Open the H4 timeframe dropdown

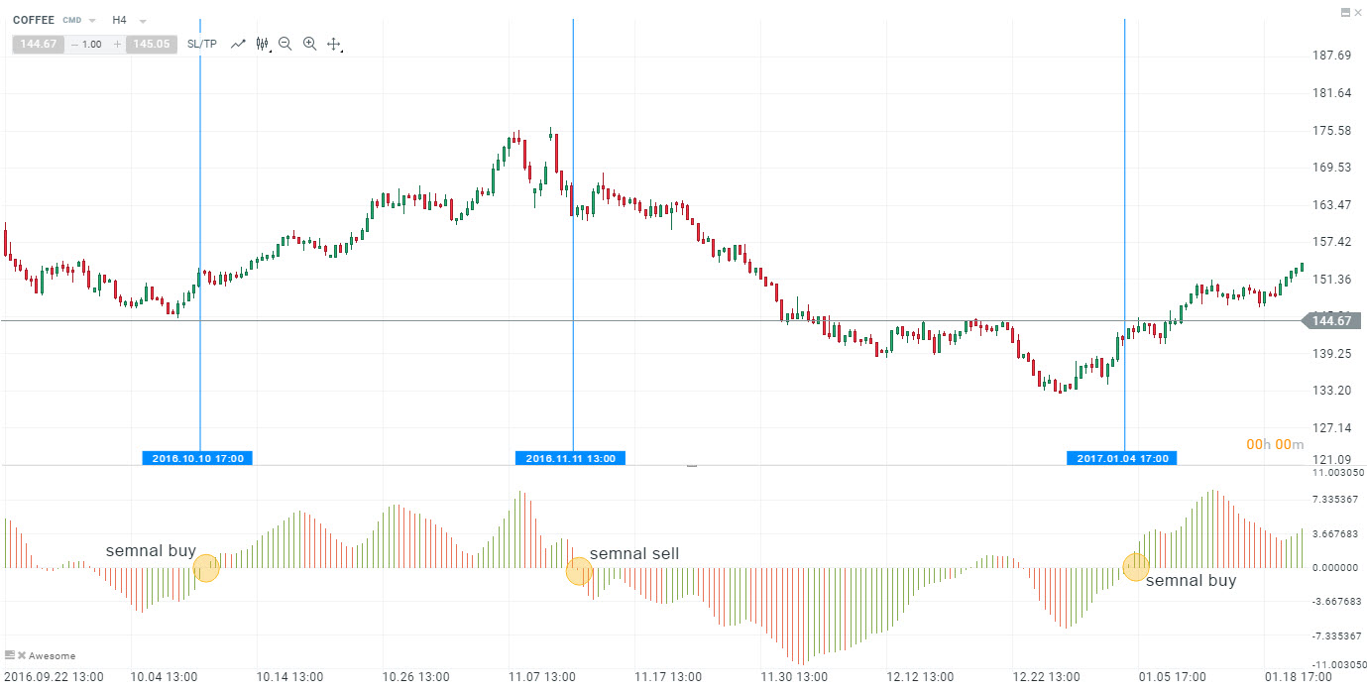[x=140, y=19]
